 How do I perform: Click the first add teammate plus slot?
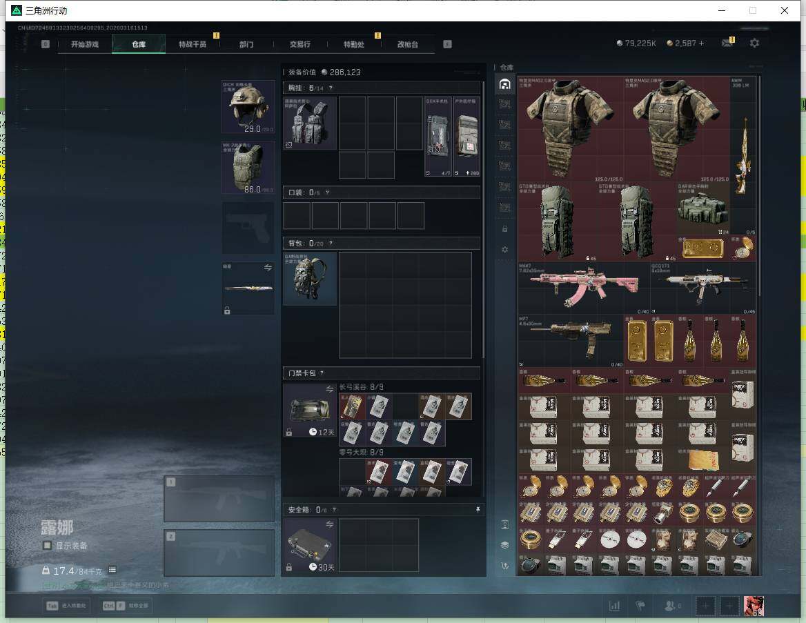point(705,606)
